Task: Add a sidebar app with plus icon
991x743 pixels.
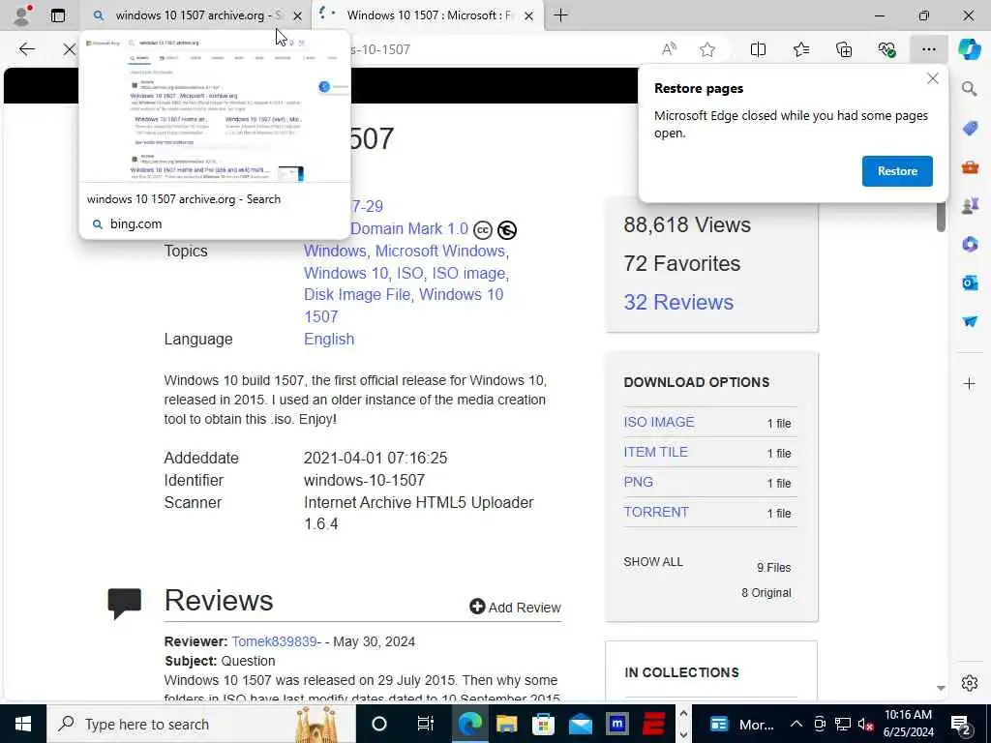Action: [x=969, y=383]
